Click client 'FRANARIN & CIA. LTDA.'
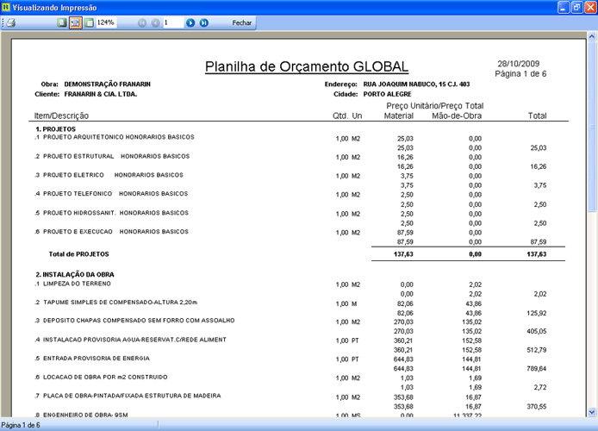Viewport: 598px width, 431px height. click(101, 94)
